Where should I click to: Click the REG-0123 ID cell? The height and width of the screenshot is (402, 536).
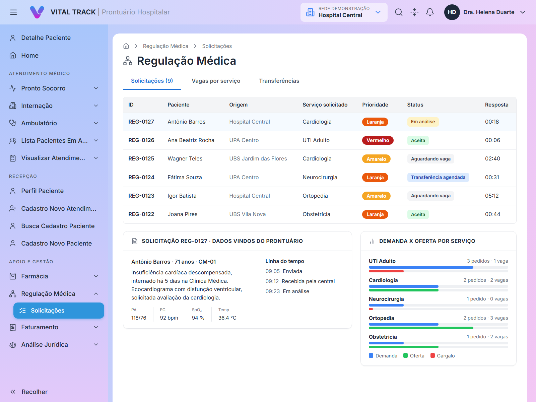[141, 196]
